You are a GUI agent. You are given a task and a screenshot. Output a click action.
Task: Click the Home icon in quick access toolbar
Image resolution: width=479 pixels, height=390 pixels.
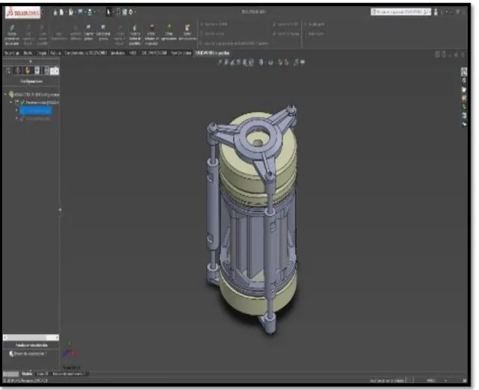pos(55,12)
